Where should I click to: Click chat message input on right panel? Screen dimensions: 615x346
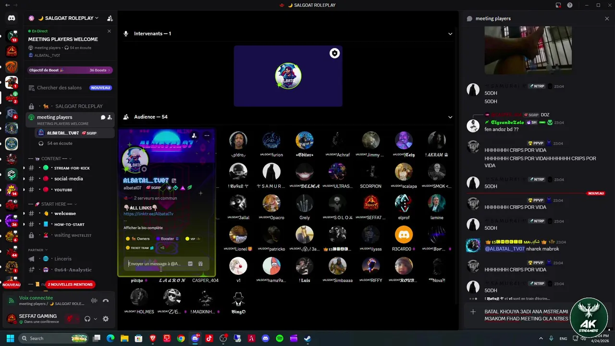pos(526,315)
